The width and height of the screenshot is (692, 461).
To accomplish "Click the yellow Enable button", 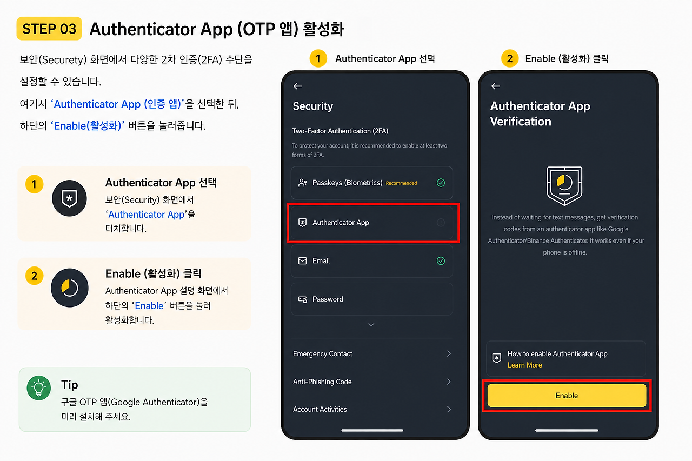I will pos(567,396).
